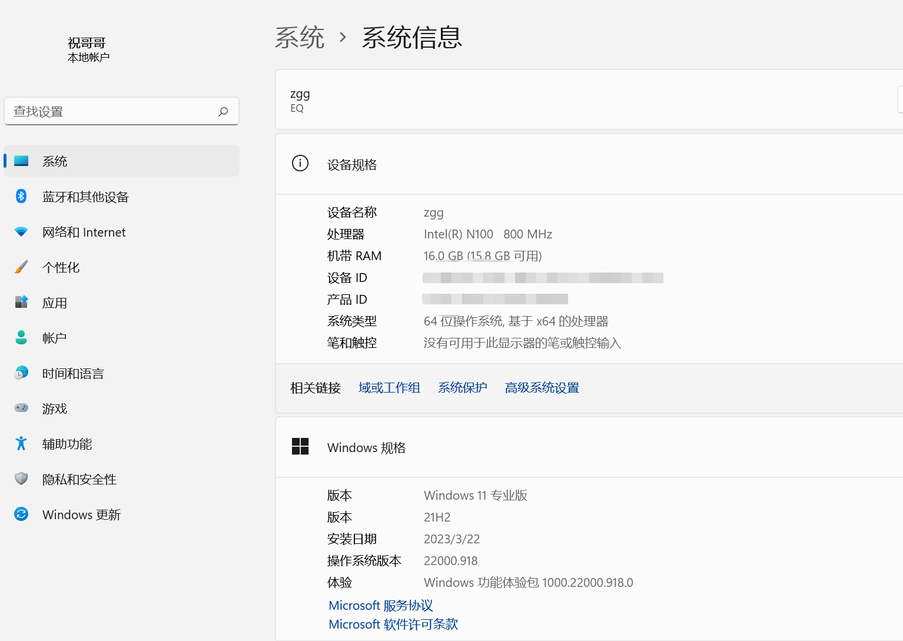Click the Wi-Fi network icon in sidebar
The width and height of the screenshot is (903, 641).
(21, 232)
